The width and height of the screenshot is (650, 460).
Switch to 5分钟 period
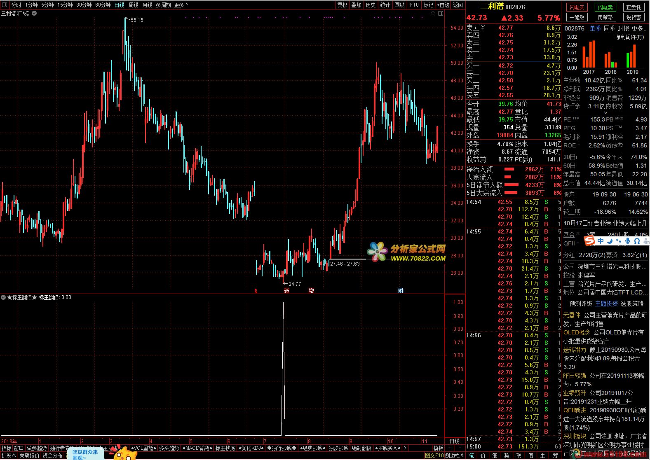pos(48,5)
